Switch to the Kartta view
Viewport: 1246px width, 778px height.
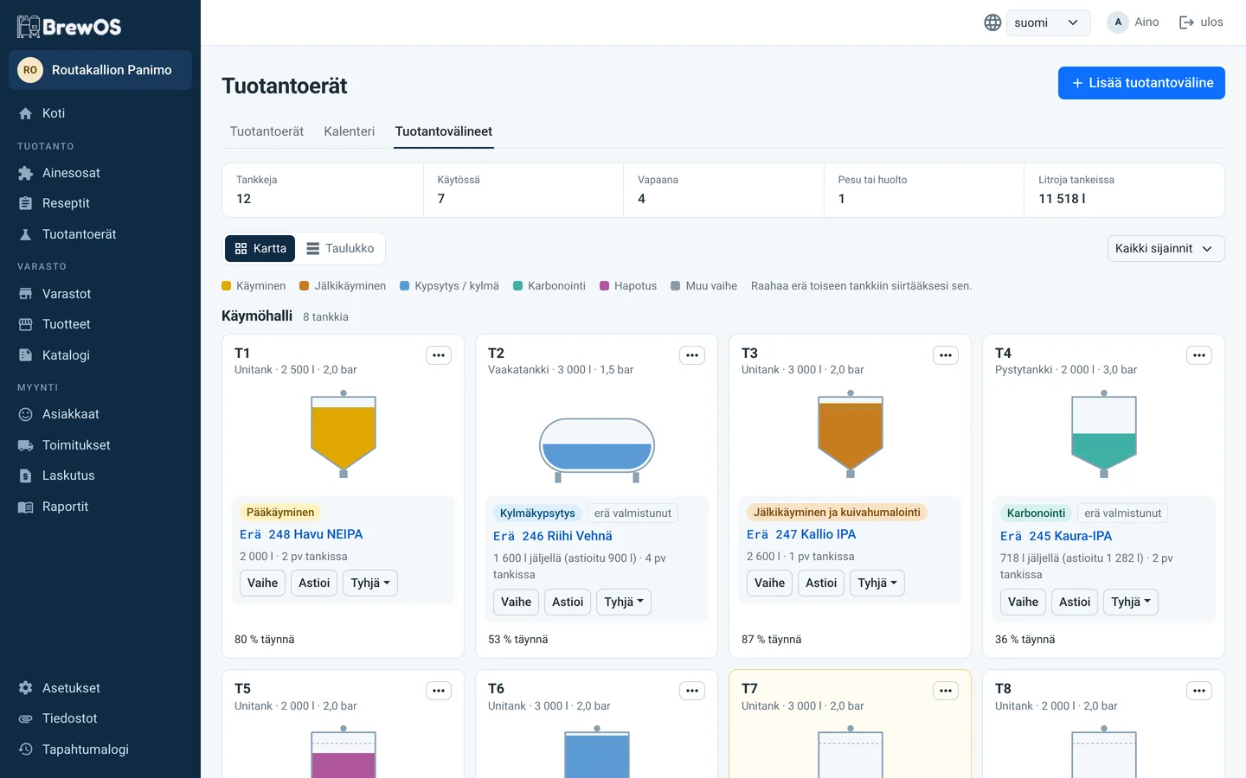(x=260, y=248)
